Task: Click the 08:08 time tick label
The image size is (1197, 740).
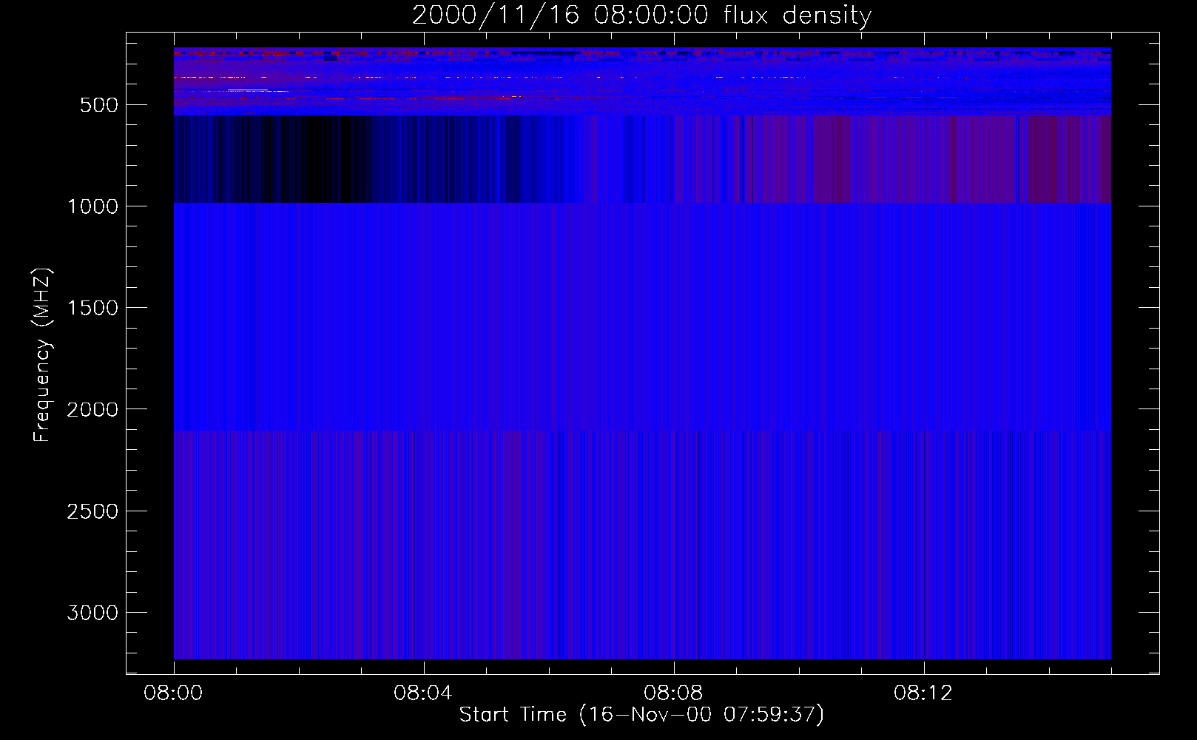Action: [x=673, y=693]
